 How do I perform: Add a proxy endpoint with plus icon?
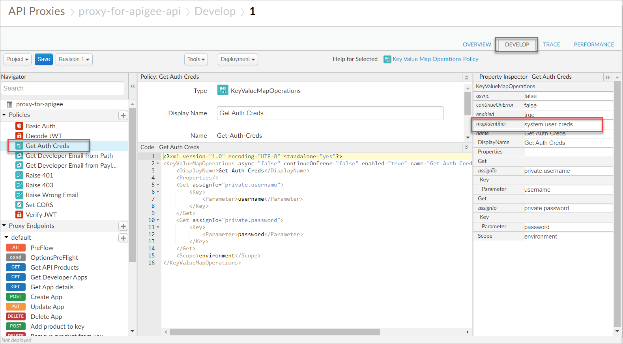pyautogui.click(x=123, y=226)
